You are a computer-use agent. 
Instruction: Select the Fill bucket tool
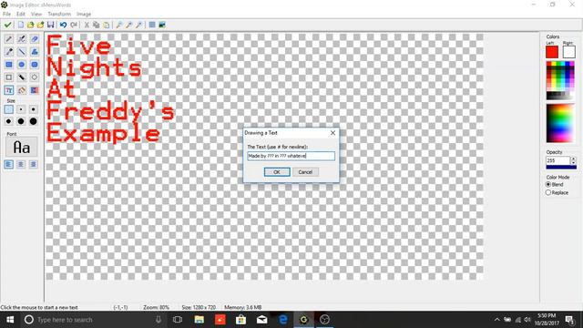pos(22,90)
